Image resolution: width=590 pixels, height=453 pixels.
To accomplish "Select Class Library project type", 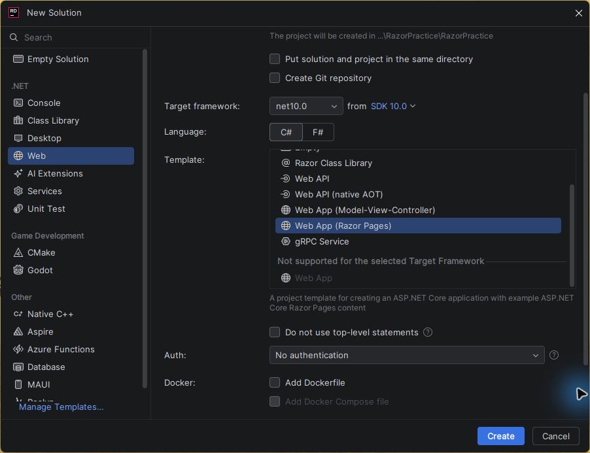I will coord(71,120).
